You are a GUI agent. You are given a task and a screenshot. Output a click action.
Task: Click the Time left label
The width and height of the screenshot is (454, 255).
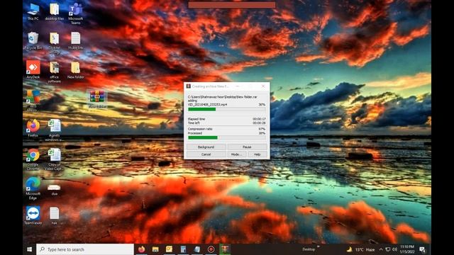click(194, 123)
